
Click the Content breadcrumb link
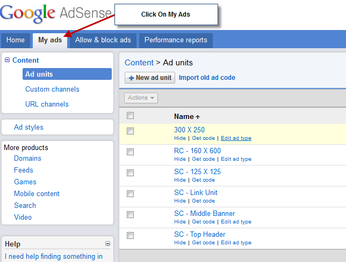click(x=139, y=63)
